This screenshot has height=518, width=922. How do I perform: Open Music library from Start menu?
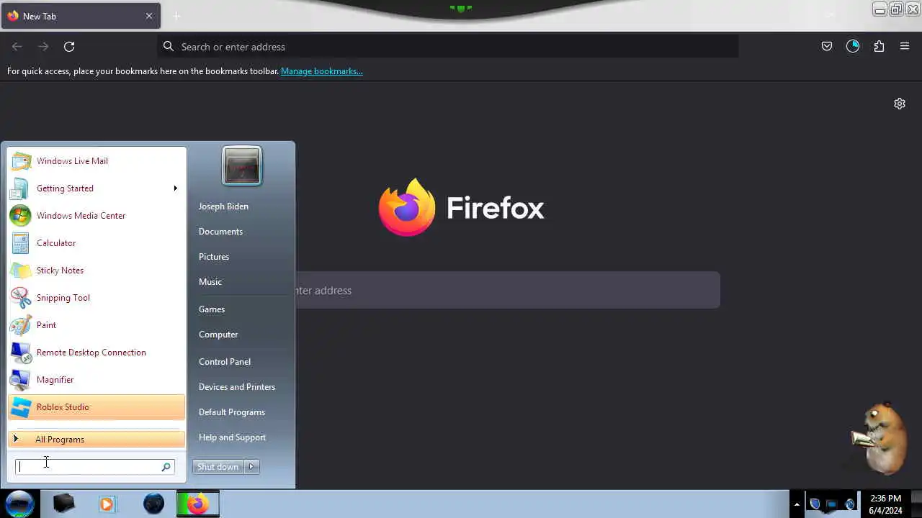pyautogui.click(x=210, y=282)
